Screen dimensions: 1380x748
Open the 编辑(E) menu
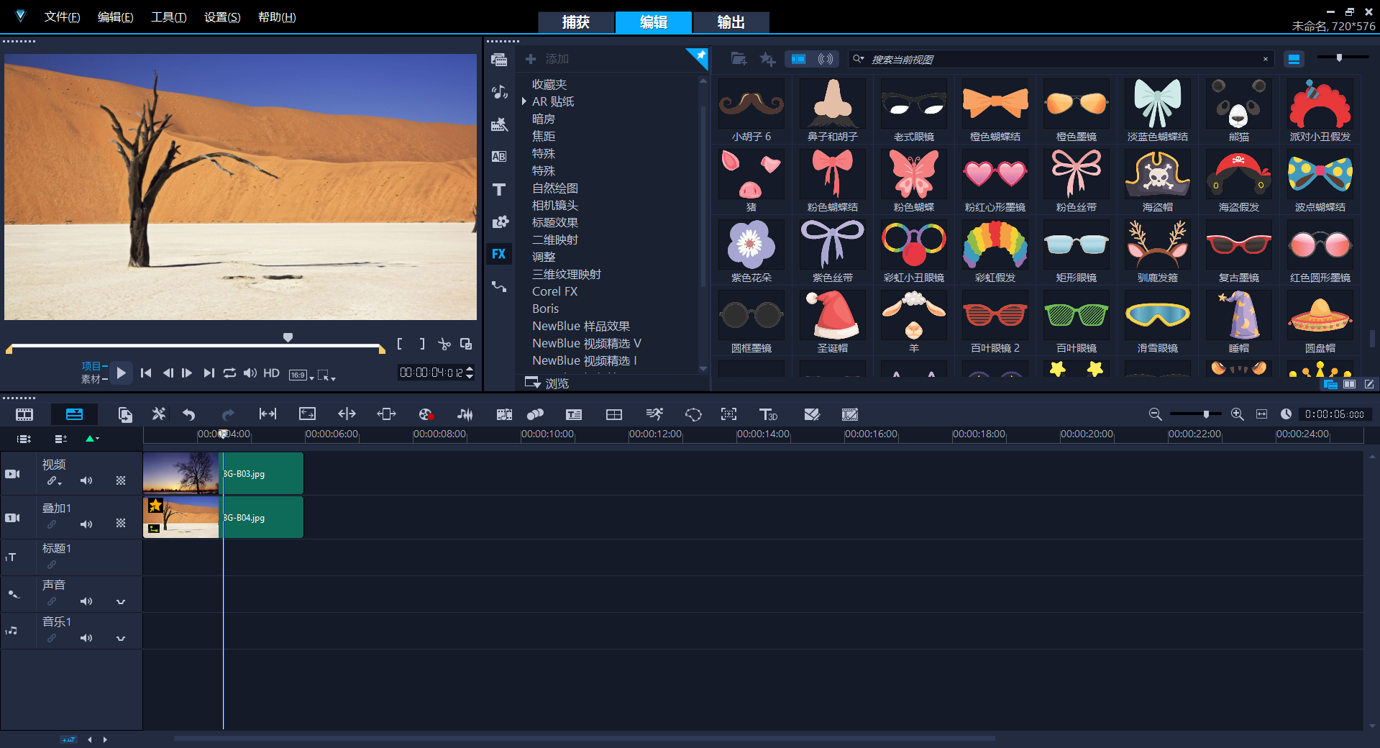coord(115,17)
